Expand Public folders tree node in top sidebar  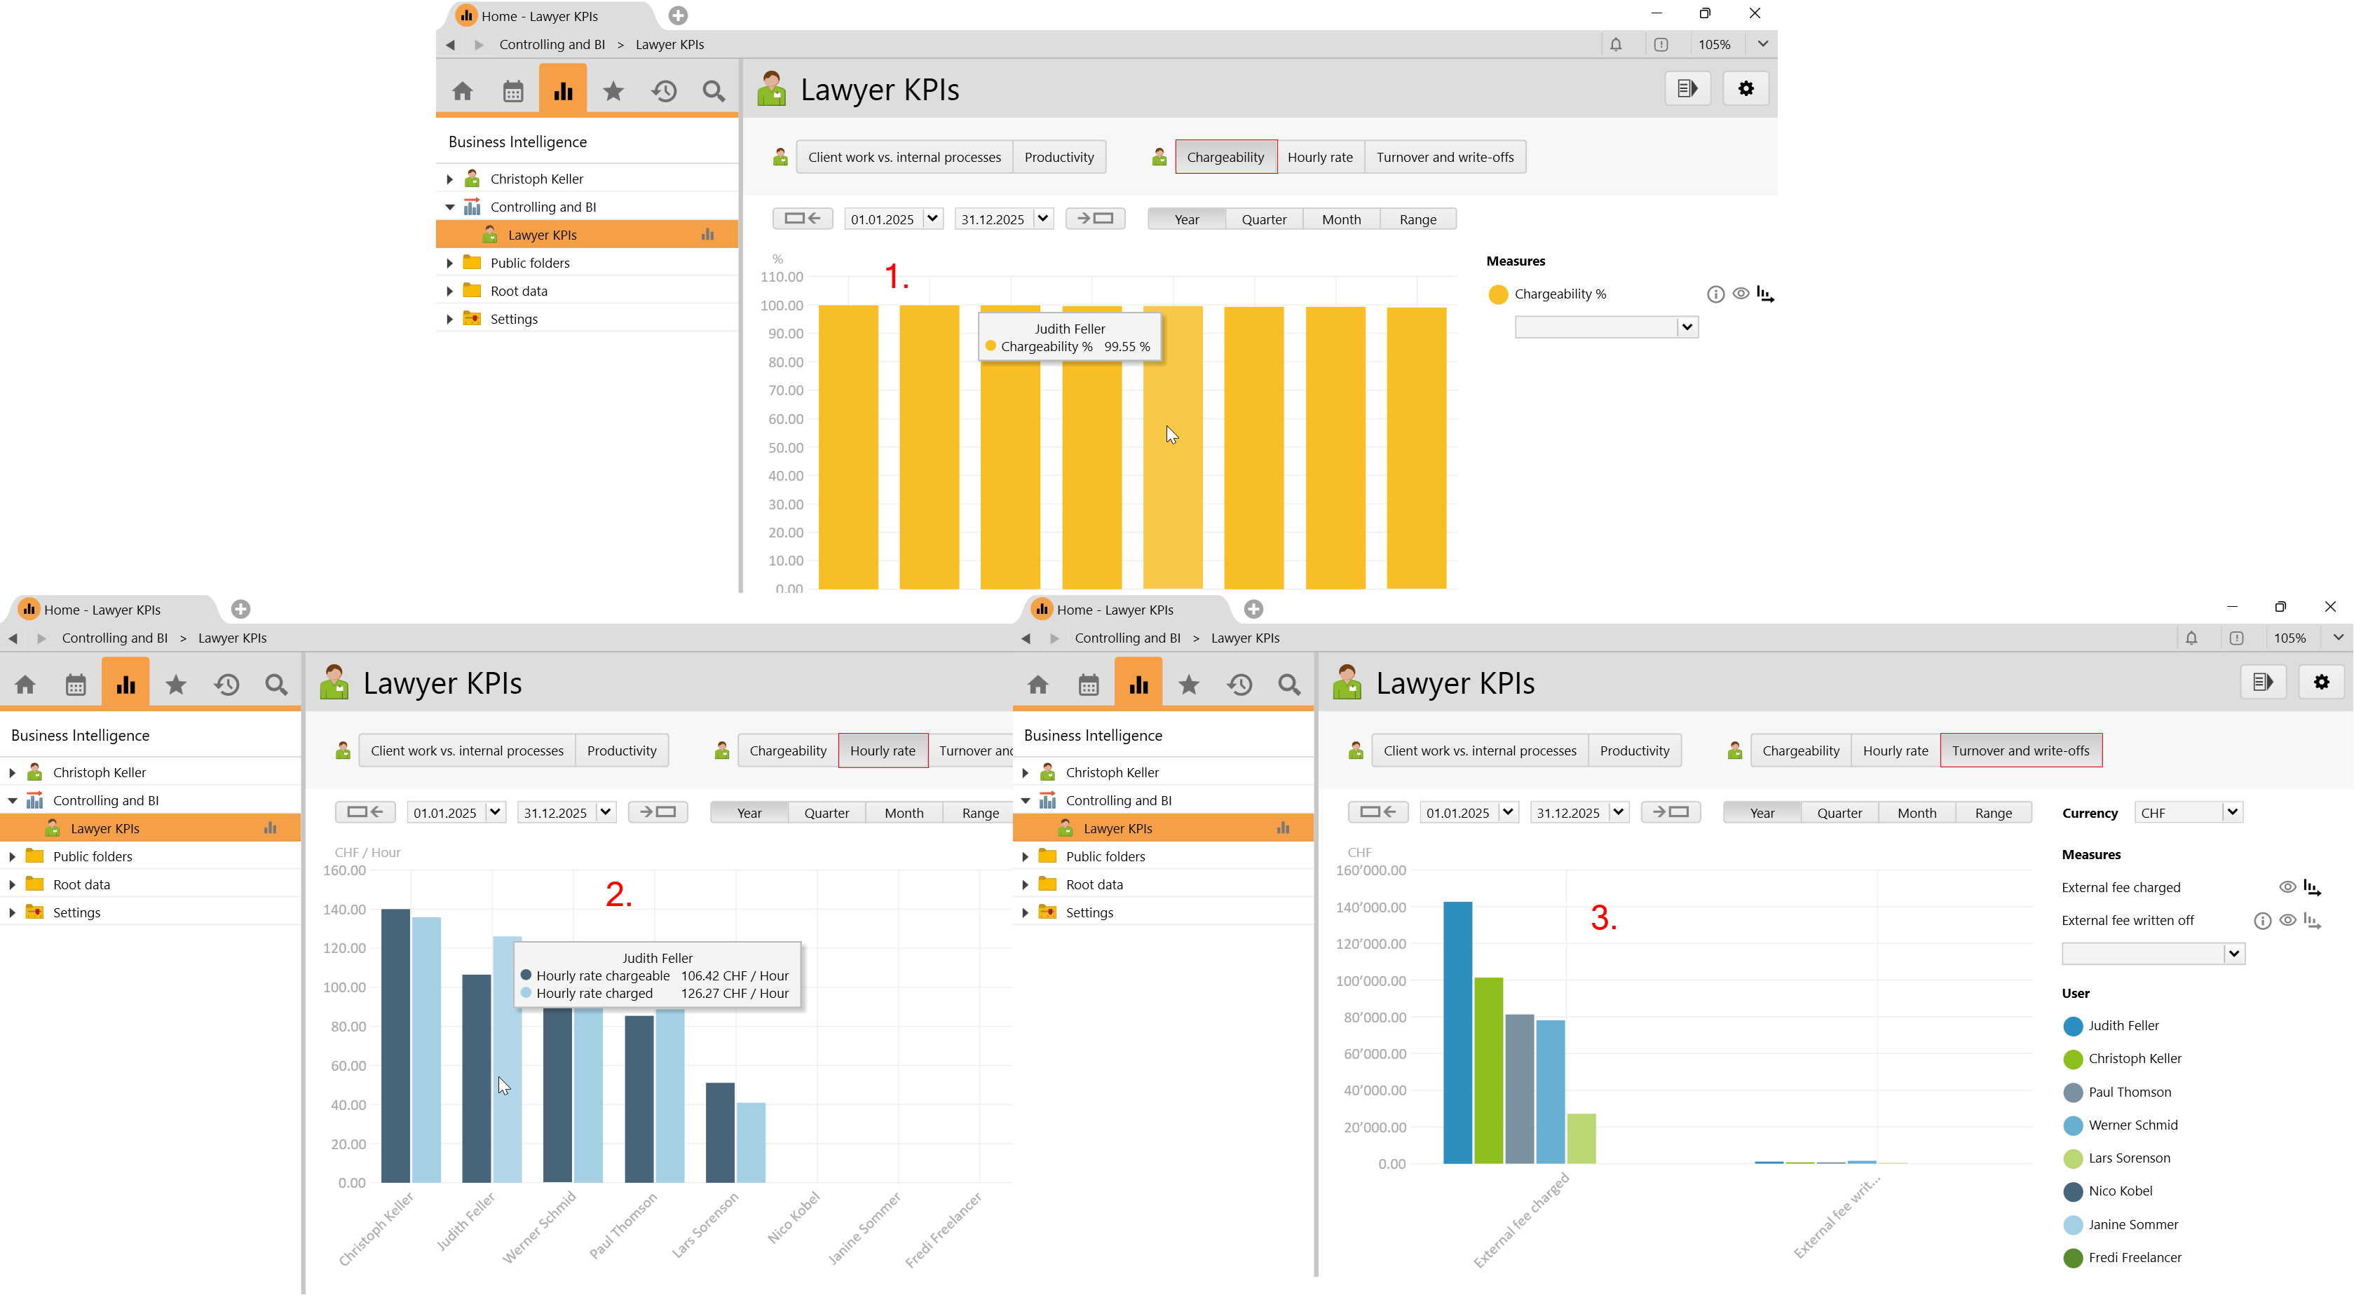point(449,263)
